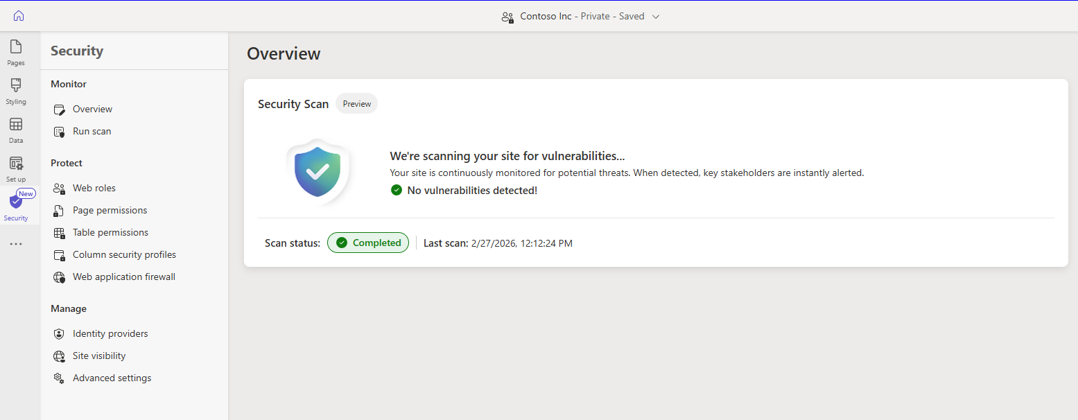The width and height of the screenshot is (1078, 420).
Task: Open Page permissions settings
Action: (x=110, y=210)
